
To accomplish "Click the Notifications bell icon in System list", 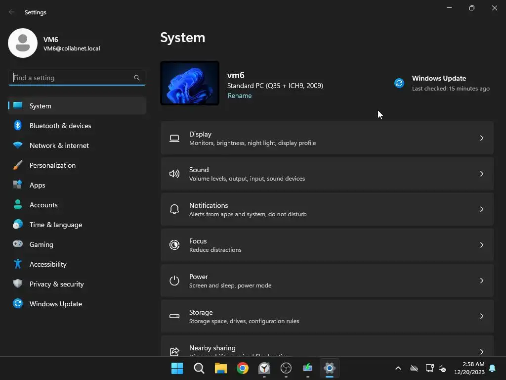I will 174,209.
